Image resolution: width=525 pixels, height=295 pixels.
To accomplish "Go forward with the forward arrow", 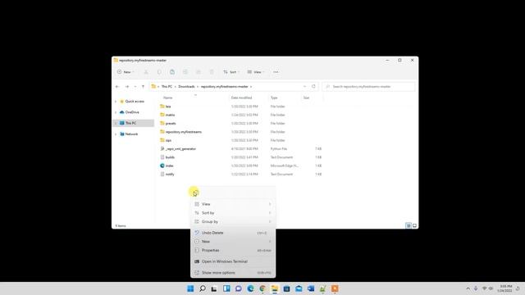I will tap(127, 87).
